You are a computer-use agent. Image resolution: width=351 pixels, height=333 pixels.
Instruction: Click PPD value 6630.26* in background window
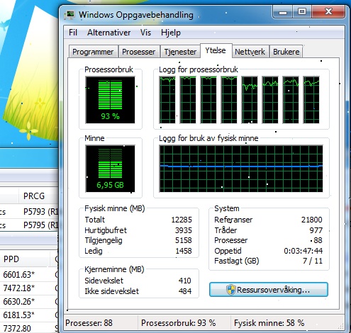18,302
